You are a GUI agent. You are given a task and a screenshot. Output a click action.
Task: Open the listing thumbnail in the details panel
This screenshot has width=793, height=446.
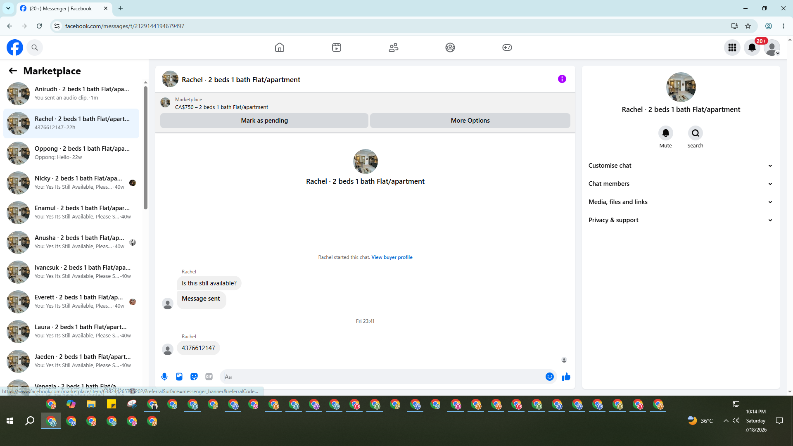tap(681, 87)
